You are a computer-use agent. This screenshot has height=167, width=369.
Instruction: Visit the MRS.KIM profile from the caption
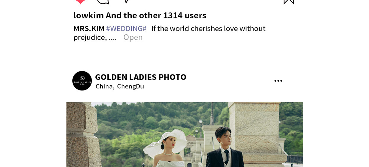(x=89, y=28)
